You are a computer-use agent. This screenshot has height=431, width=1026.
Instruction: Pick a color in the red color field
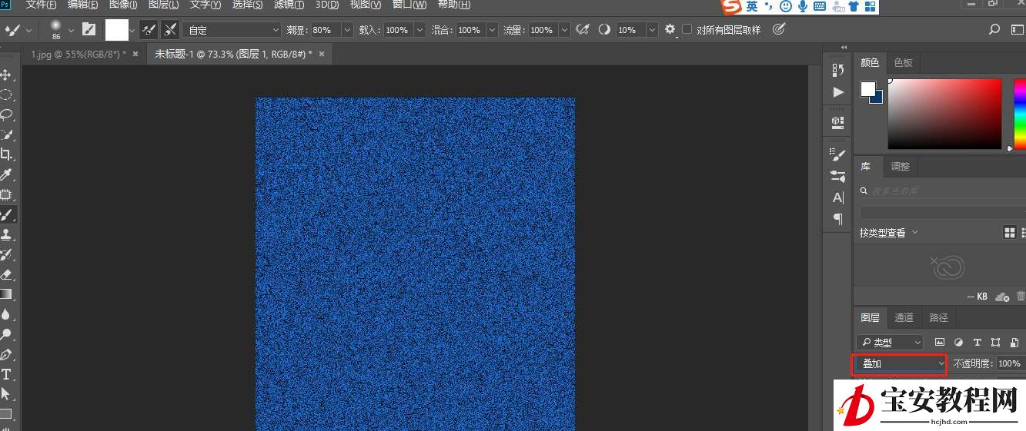(x=944, y=113)
